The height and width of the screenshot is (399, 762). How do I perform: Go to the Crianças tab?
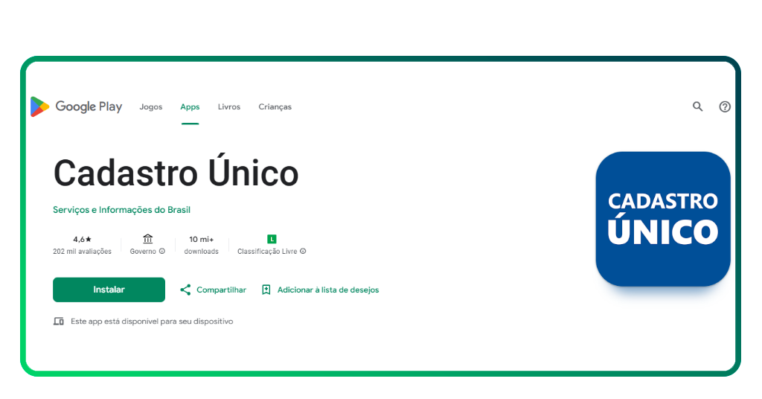(x=275, y=107)
